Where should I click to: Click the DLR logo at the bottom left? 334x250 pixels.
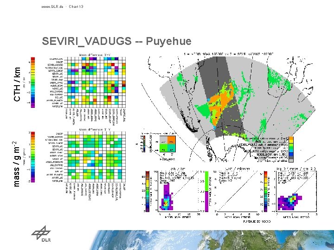point(41,234)
